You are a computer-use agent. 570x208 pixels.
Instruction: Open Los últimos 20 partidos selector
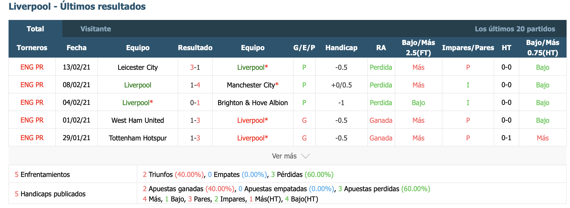coord(515,29)
